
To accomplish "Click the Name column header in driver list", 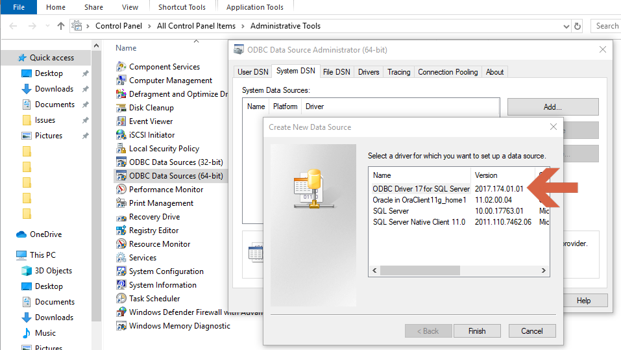I will [x=419, y=175].
